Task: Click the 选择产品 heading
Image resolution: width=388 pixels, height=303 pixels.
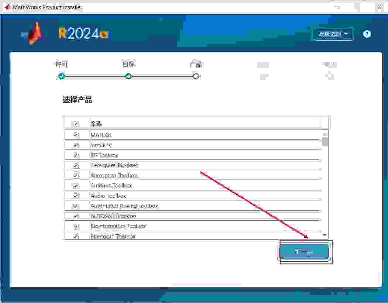Action: (x=77, y=100)
